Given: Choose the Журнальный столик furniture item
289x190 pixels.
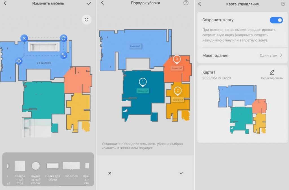Looking at the screenshot, I should click(x=36, y=170).
